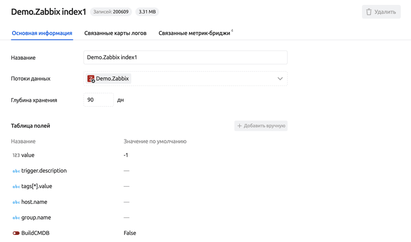This screenshot has height=242, width=411.
Task: Select the Основная информация tab
Action: [42, 33]
